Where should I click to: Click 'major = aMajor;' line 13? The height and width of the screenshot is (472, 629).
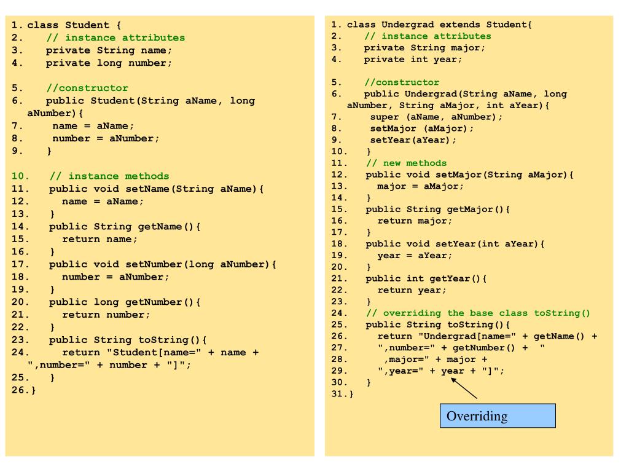420,187
